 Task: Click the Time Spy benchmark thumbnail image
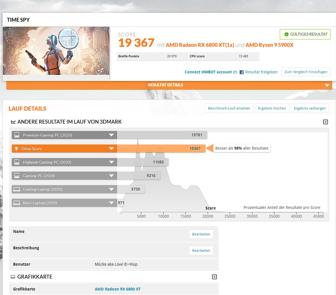(56, 51)
